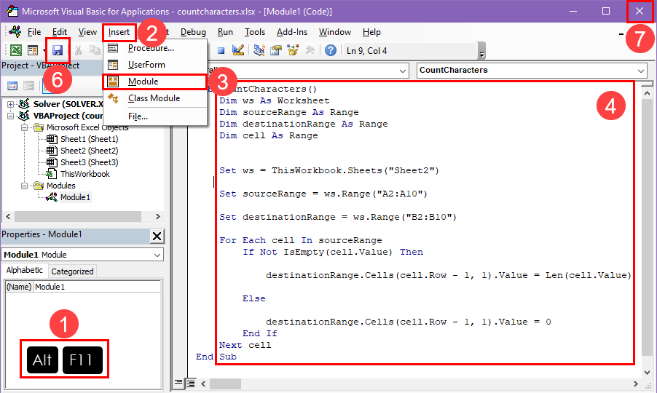
Task: Open the CountCharacters procedure dropdown
Action: 641,71
